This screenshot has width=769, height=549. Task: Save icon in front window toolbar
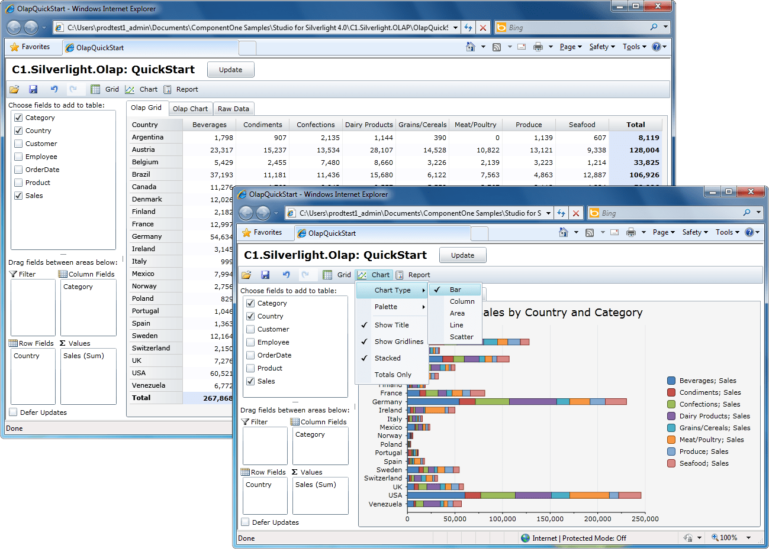(x=265, y=275)
